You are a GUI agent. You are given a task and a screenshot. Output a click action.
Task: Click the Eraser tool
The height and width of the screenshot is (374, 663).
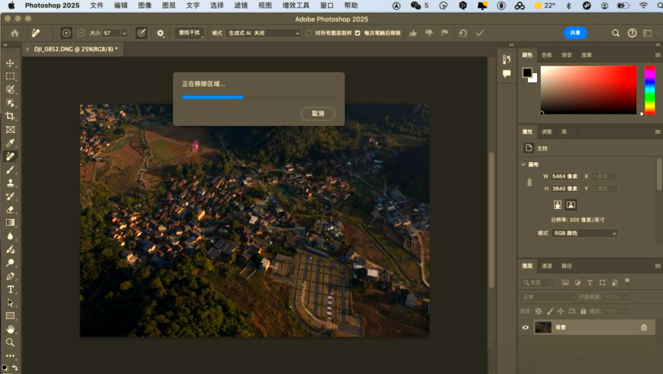pos(10,209)
